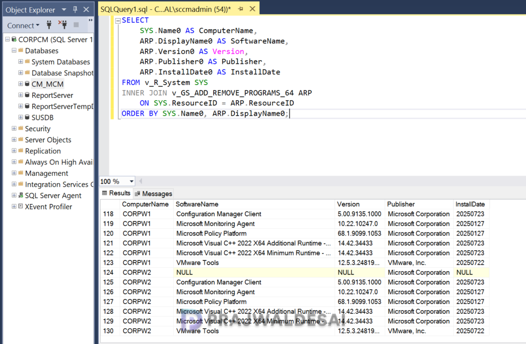Click the ComputerName column header

[x=145, y=204]
